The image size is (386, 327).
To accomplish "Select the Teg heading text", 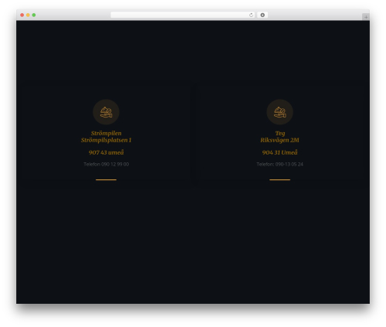I will (x=280, y=134).
